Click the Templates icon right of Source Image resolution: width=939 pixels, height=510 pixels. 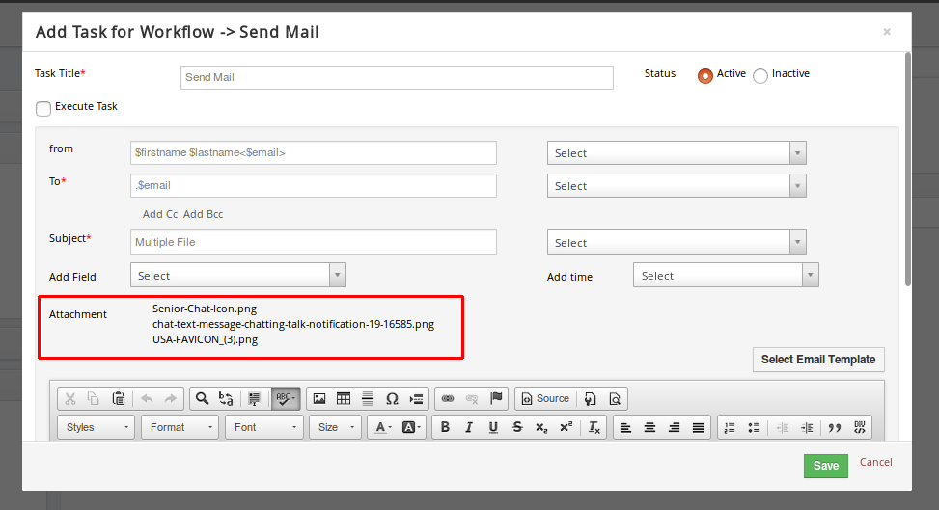tap(590, 399)
